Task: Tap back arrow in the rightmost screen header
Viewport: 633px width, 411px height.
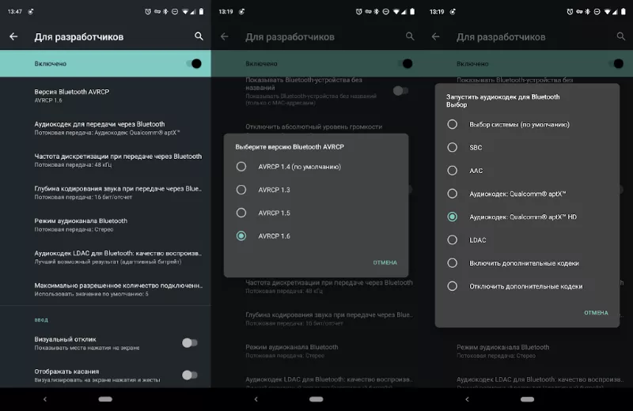Action: [x=436, y=36]
